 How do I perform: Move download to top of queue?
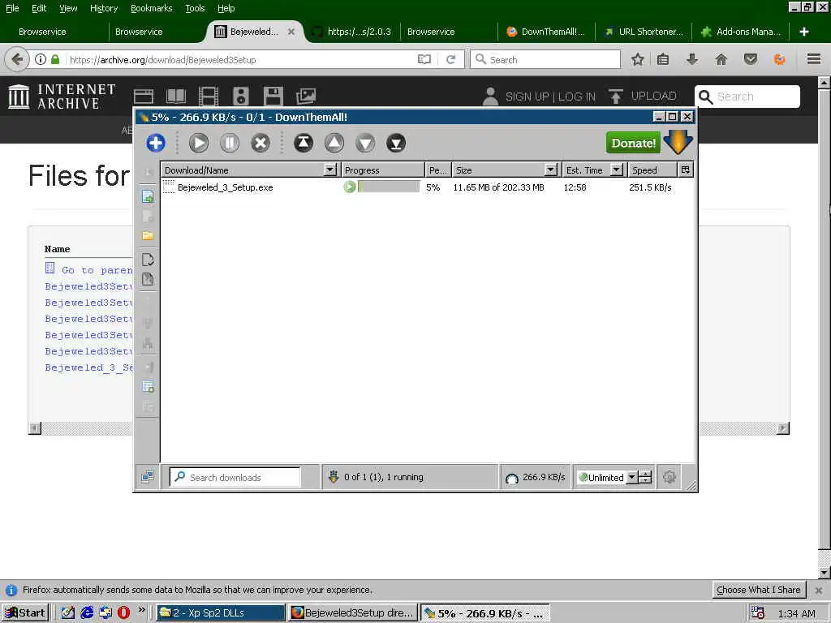pos(304,143)
